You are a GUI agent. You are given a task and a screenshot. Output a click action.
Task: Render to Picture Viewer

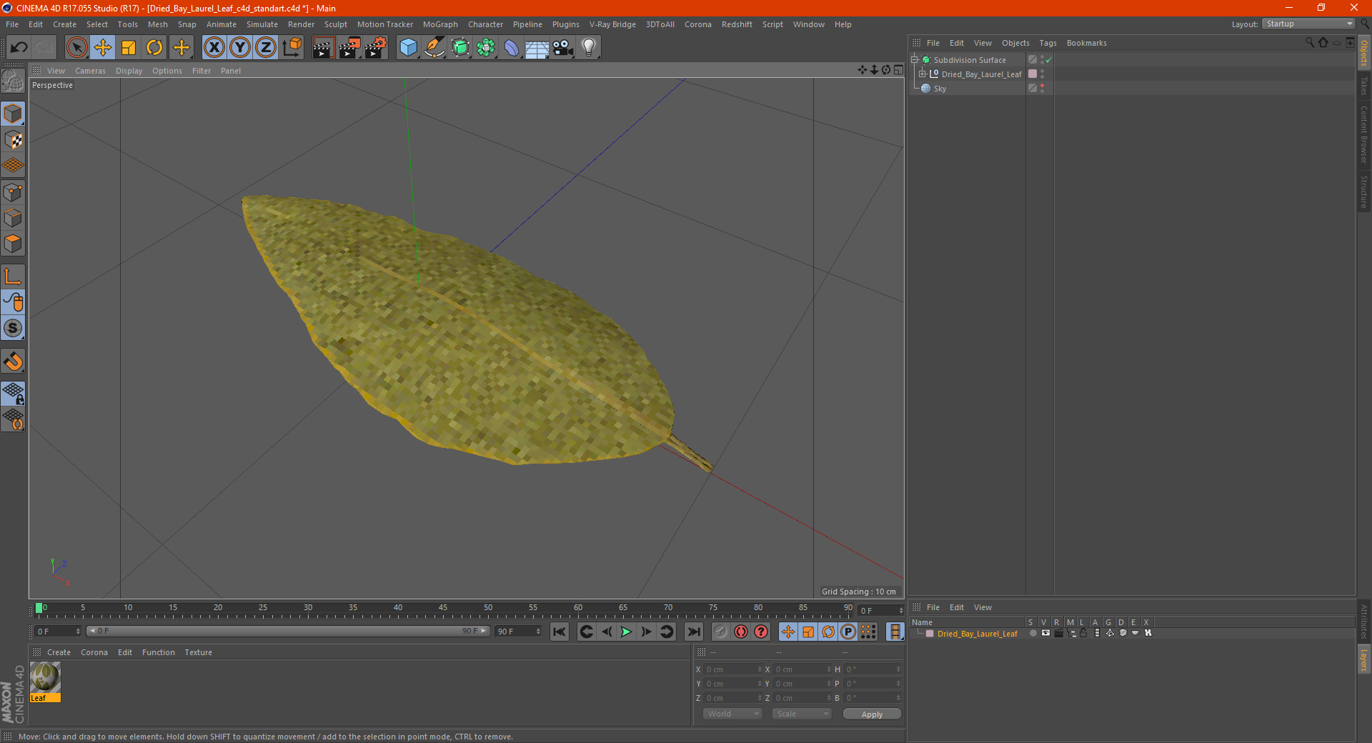click(349, 48)
